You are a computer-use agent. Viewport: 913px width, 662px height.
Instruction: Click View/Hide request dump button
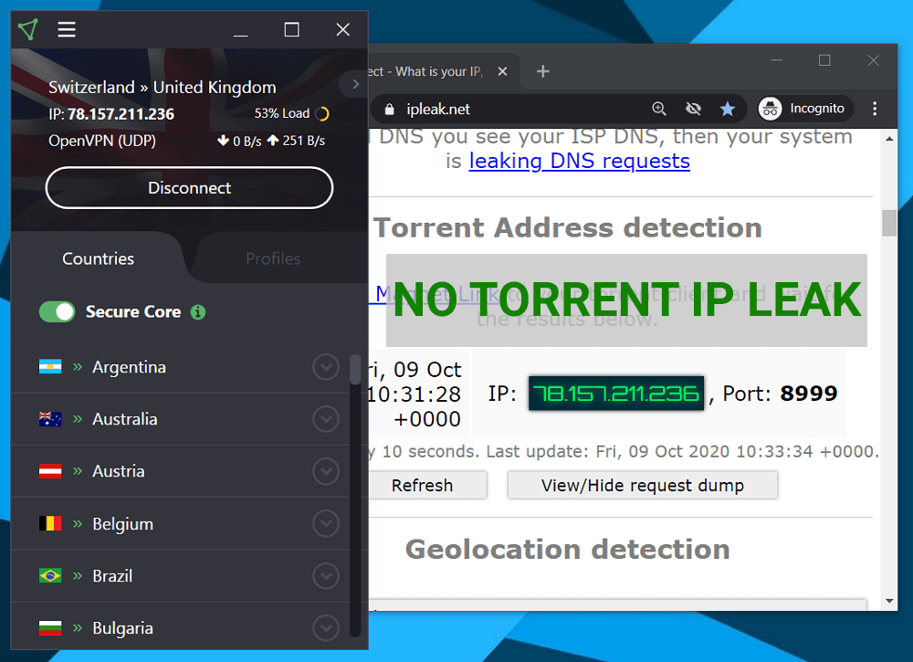tap(642, 485)
